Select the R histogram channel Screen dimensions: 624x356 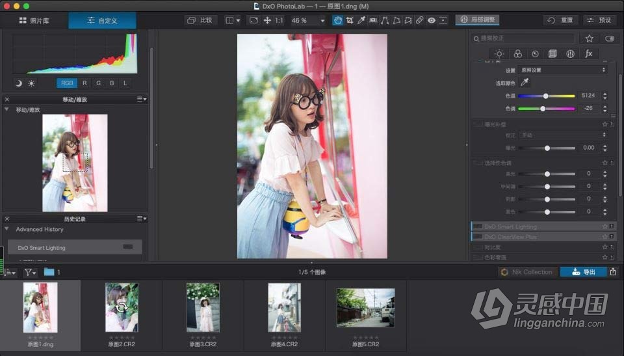[x=84, y=83]
